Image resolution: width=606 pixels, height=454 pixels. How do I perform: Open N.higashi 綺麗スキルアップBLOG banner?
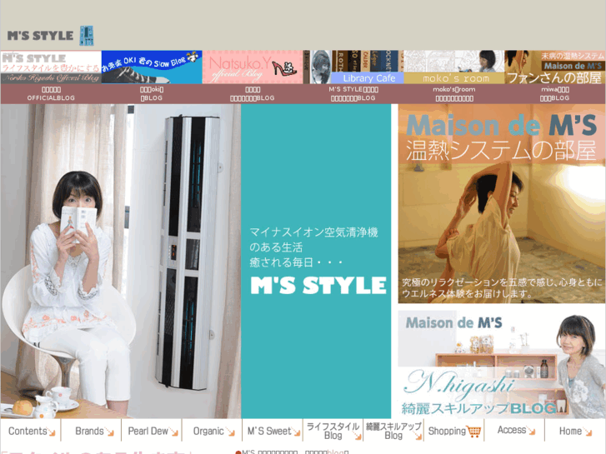(502, 364)
